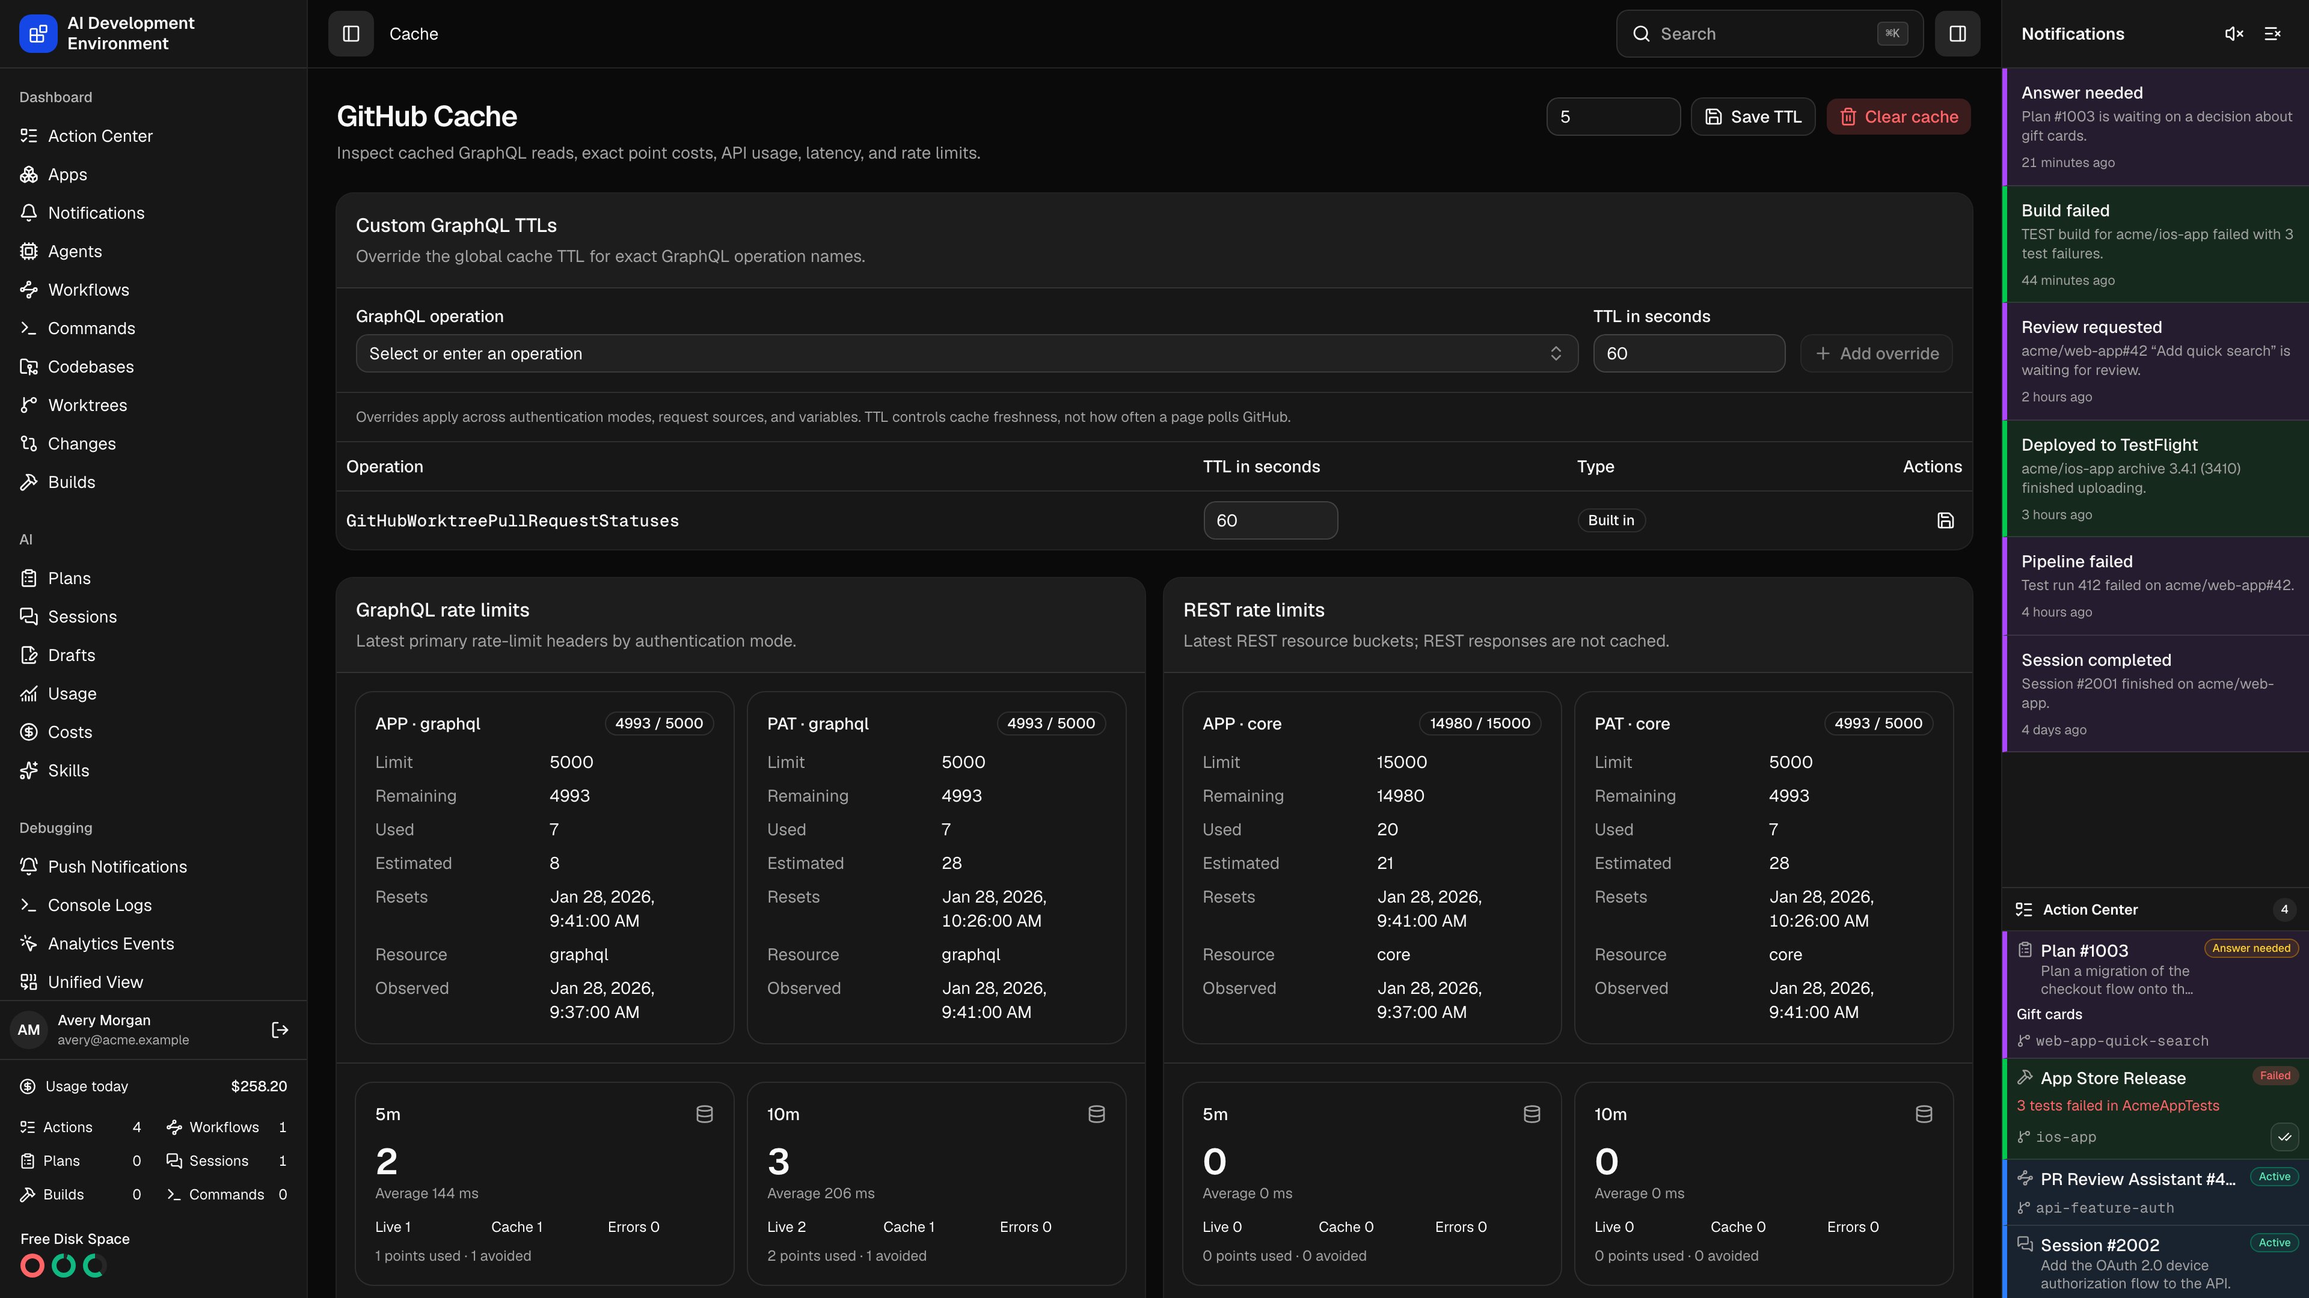The height and width of the screenshot is (1298, 2309).
Task: Click TTL field in GitHubWorktreePullRequestStatuses row
Action: [x=1270, y=520]
